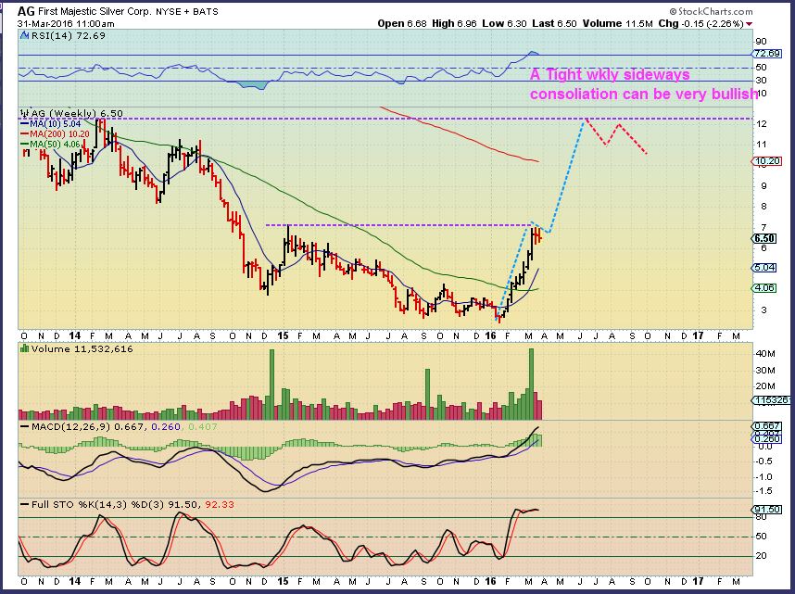Click the High 6.96 value
This screenshot has width=795, height=594.
point(454,23)
